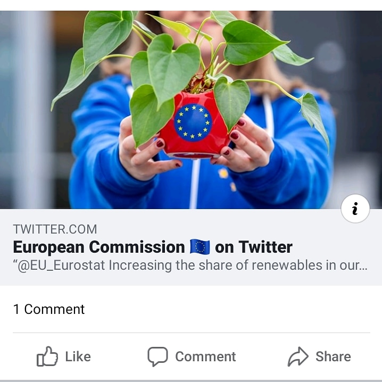This screenshot has height=382, width=382.
Task: Open the '1 Comment' count
Action: 49,309
